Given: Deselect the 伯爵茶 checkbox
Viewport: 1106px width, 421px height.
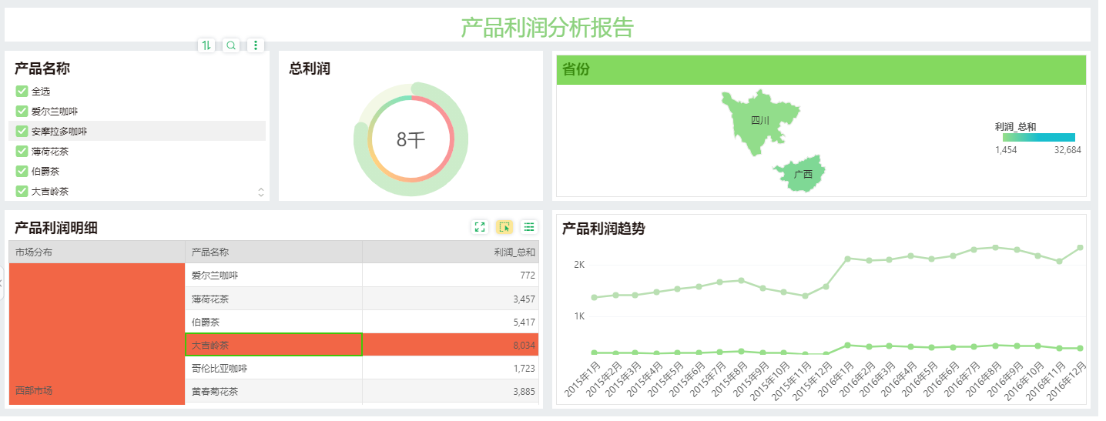Looking at the screenshot, I should tap(22, 172).
